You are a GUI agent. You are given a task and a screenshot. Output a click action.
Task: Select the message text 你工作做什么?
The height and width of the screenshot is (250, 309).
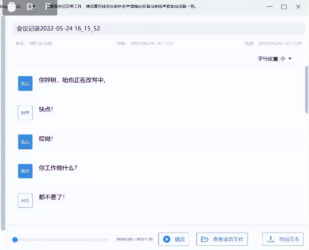58,168
